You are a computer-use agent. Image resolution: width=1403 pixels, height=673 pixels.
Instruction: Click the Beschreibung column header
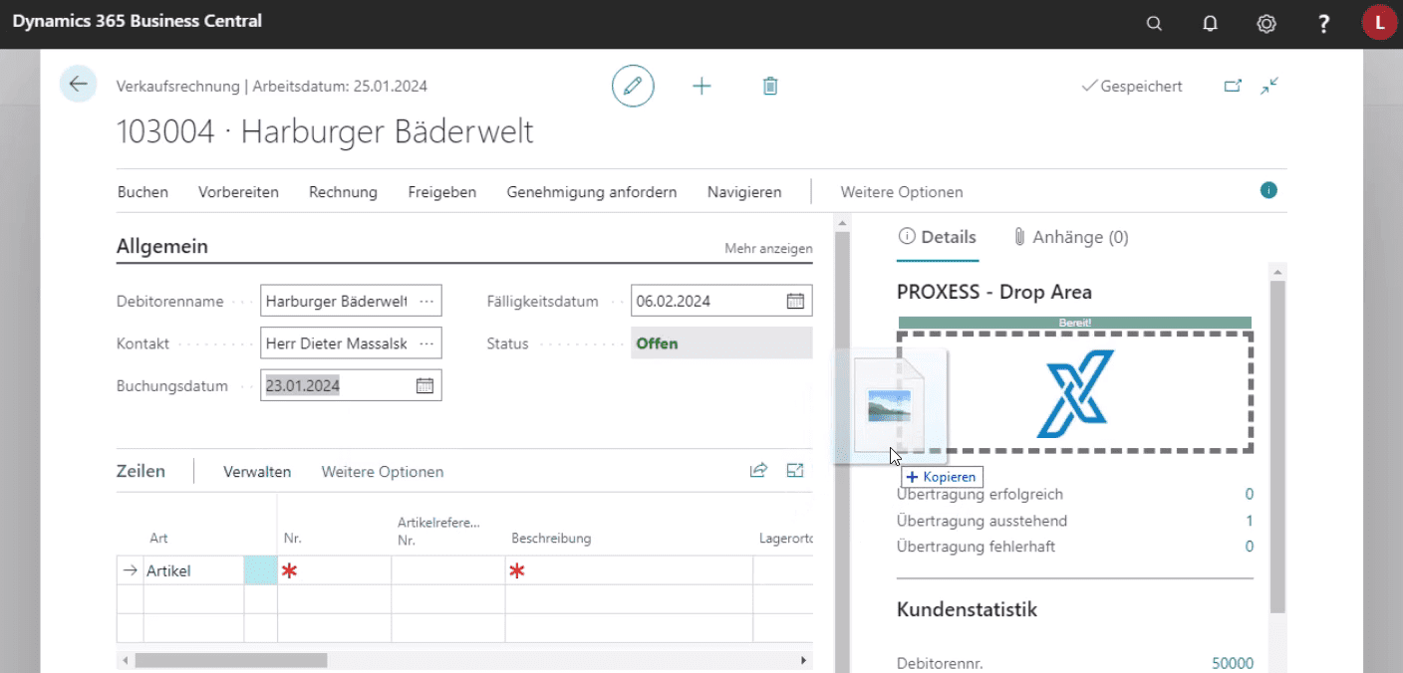551,539
